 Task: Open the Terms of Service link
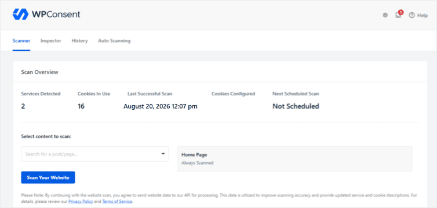117,201
